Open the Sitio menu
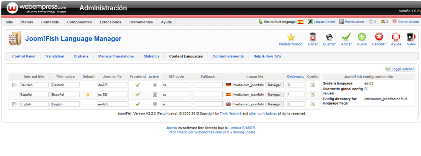This screenshot has height=156, width=421. [x=10, y=22]
